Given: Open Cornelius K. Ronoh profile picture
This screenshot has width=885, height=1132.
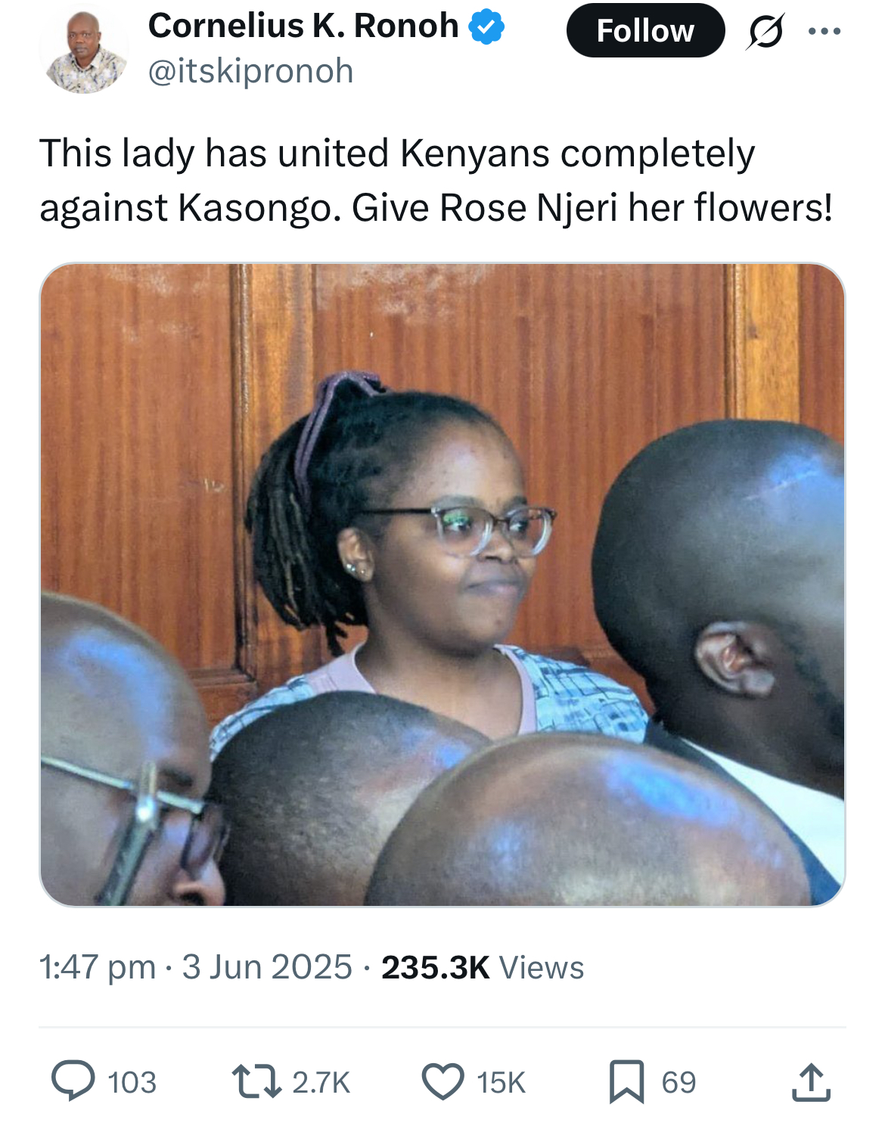Looking at the screenshot, I should click(84, 49).
